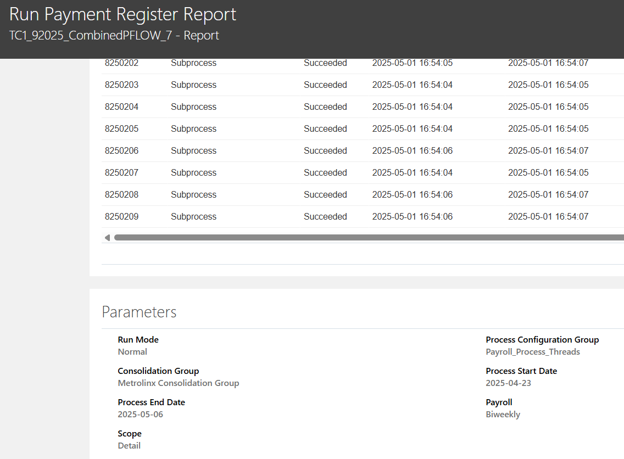Click Succeeded status in row 8250203
Image resolution: width=624 pixels, height=459 pixels.
(x=326, y=85)
